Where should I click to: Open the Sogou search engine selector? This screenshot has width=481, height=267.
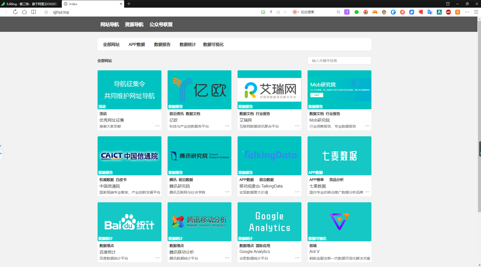pyautogui.click(x=296, y=12)
